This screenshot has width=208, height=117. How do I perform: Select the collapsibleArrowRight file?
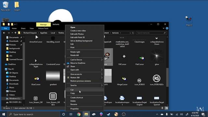[x=36, y=63]
